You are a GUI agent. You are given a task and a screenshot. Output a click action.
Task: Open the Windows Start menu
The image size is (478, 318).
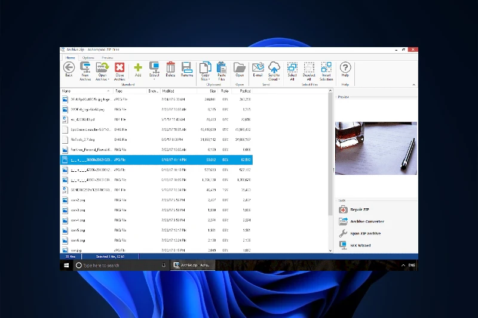pos(66,265)
